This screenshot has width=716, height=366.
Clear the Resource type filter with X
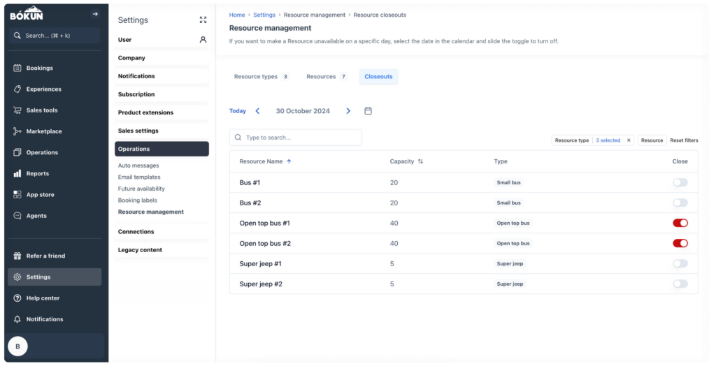tap(629, 140)
